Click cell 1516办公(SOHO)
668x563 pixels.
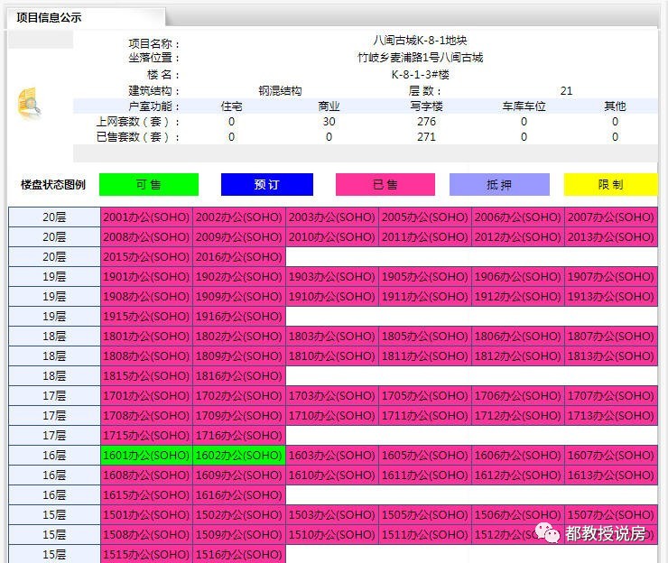[x=239, y=555]
